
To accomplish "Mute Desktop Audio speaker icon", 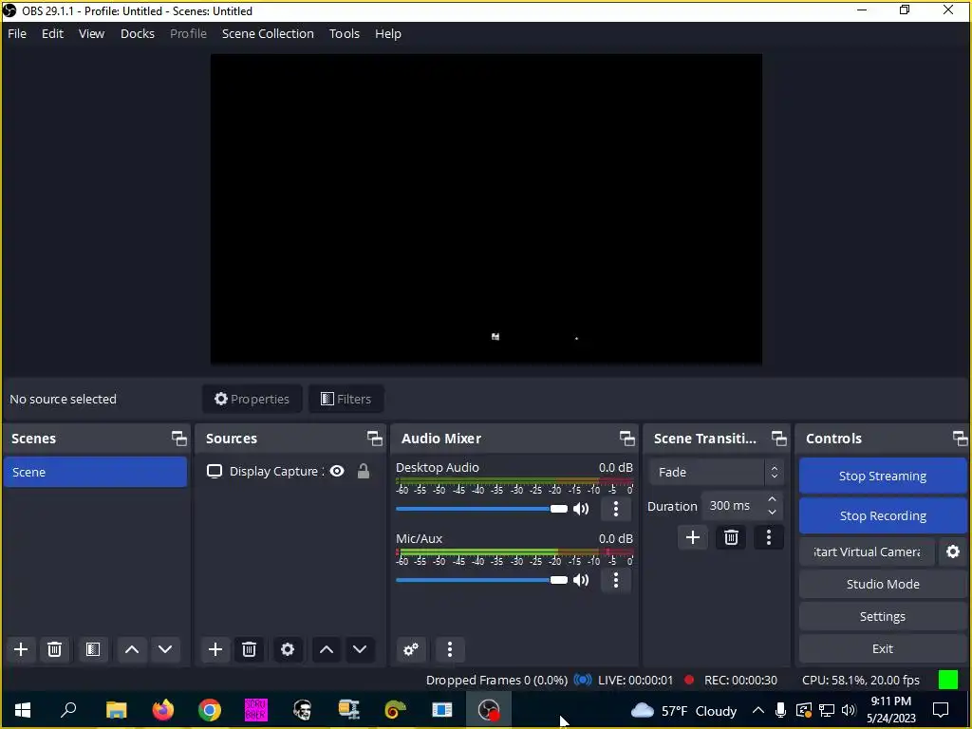I will [x=581, y=509].
